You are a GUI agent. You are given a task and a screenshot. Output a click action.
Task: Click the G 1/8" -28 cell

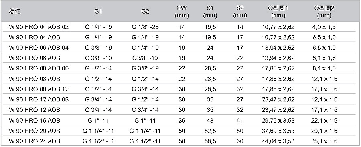145,27
